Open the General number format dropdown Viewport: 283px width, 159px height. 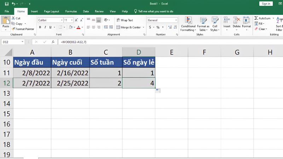[x=176, y=20]
